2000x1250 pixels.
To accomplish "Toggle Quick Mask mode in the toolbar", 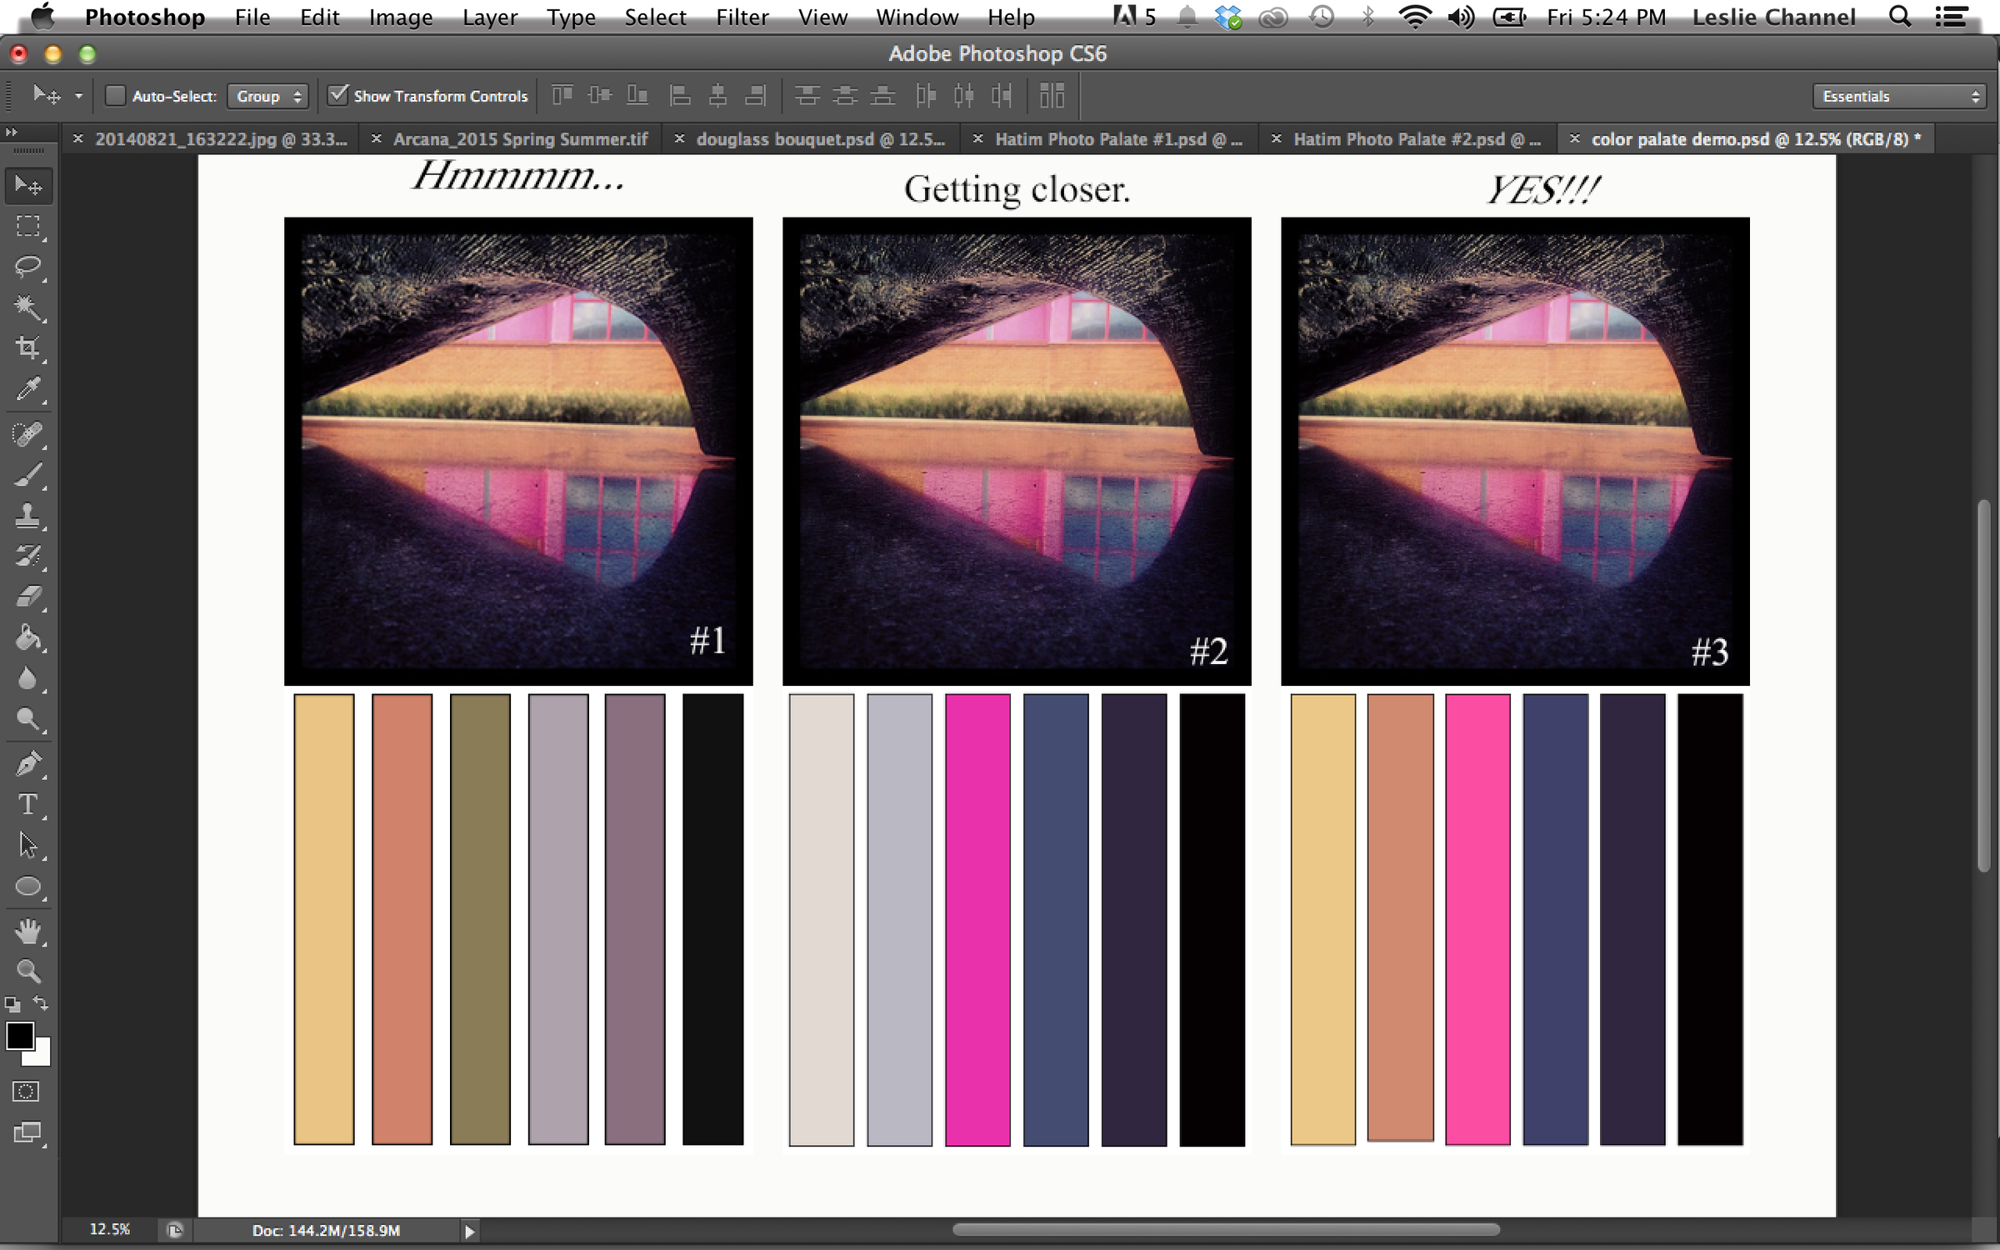I will coord(26,1092).
